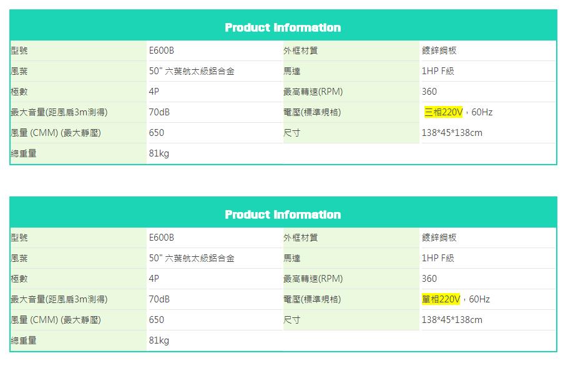The height and width of the screenshot is (366, 568).
Task: Click 138*45*138cm size in second table
Action: [452, 320]
